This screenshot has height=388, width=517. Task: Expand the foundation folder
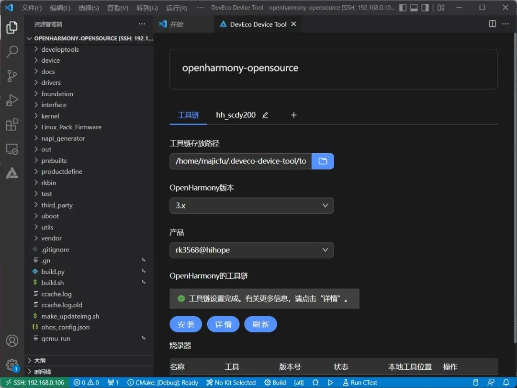tap(57, 94)
